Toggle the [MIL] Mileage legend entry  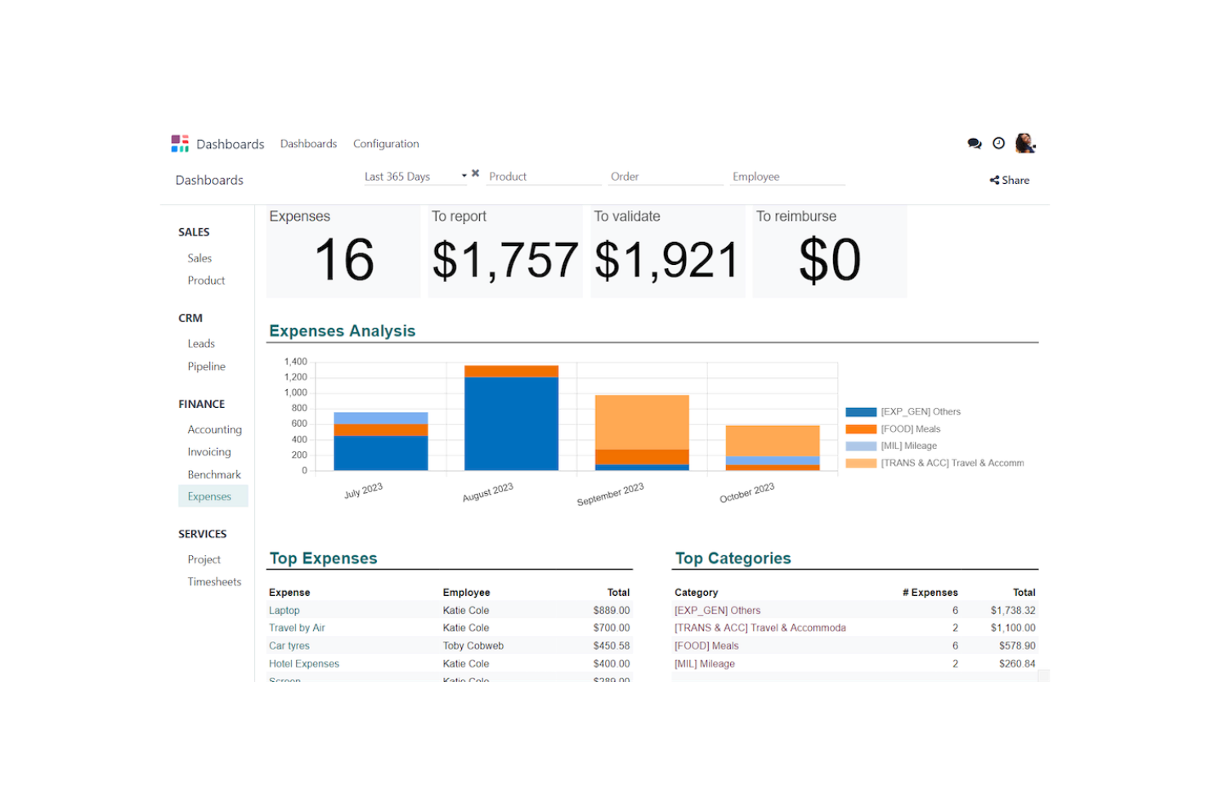(x=892, y=446)
